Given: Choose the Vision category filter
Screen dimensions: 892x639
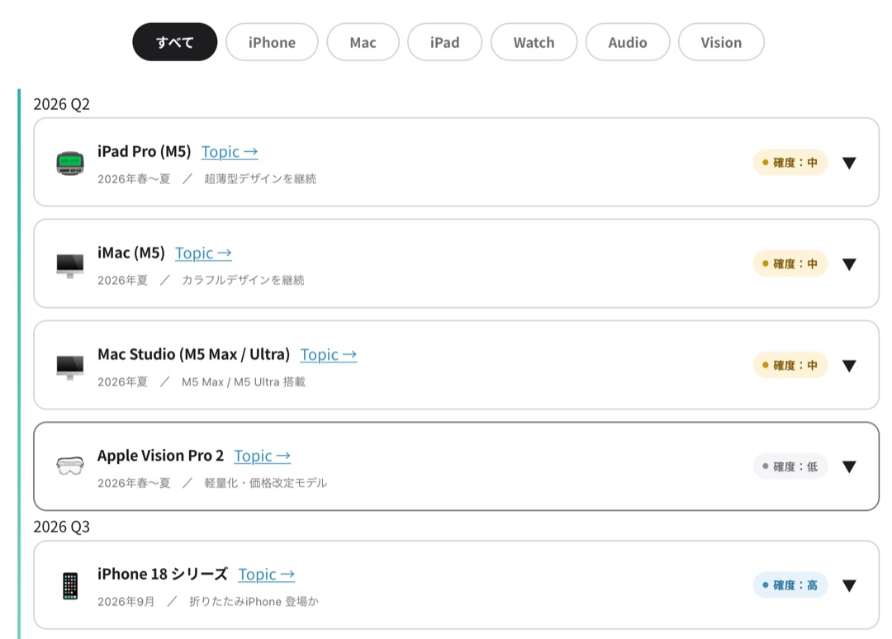Looking at the screenshot, I should [x=721, y=42].
